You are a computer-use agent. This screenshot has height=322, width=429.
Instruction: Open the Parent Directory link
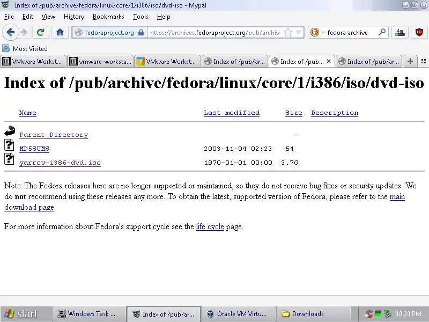click(54, 135)
